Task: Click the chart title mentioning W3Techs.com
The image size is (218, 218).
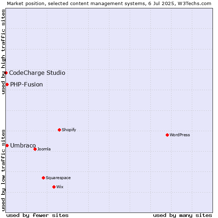Action: click(x=109, y=4)
